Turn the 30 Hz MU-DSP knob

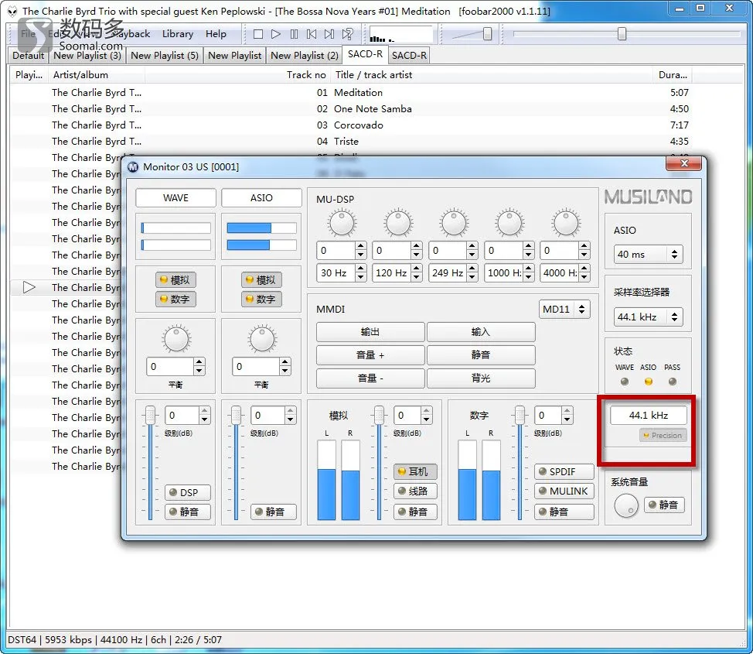(342, 223)
